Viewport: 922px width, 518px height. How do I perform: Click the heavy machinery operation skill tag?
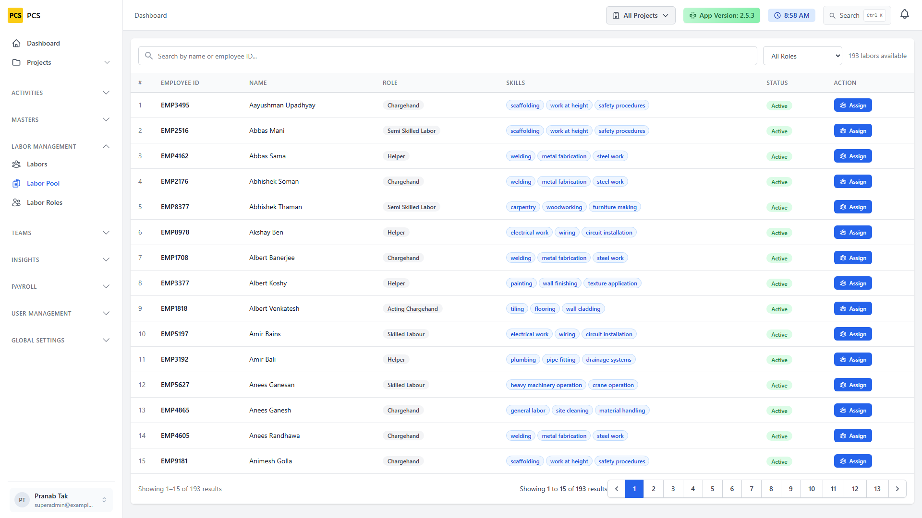coord(546,385)
